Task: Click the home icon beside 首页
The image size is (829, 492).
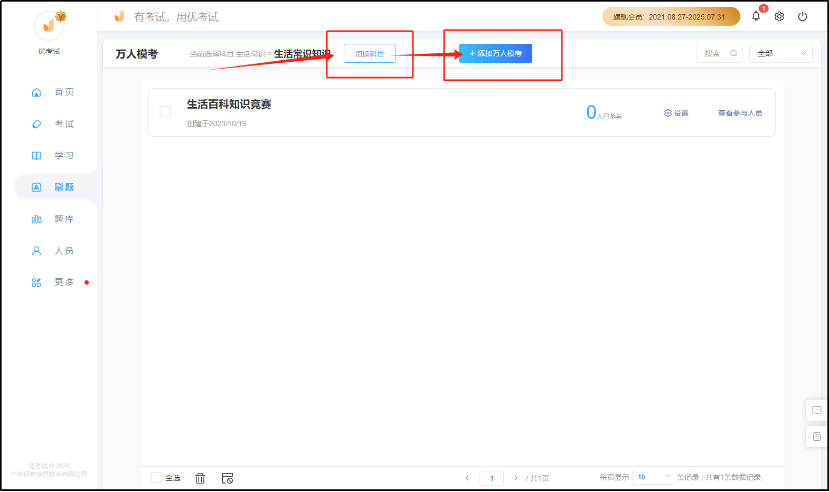Action: tap(36, 92)
